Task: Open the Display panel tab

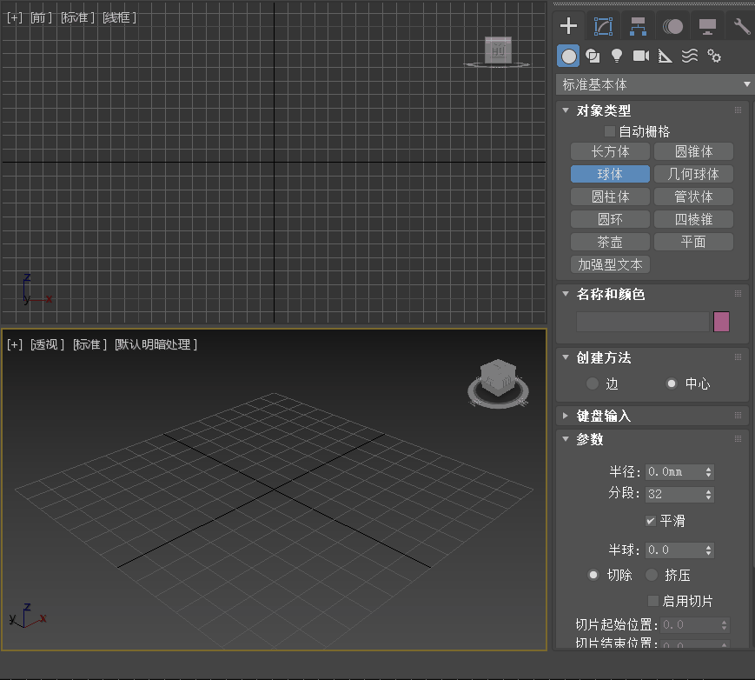Action: (707, 26)
